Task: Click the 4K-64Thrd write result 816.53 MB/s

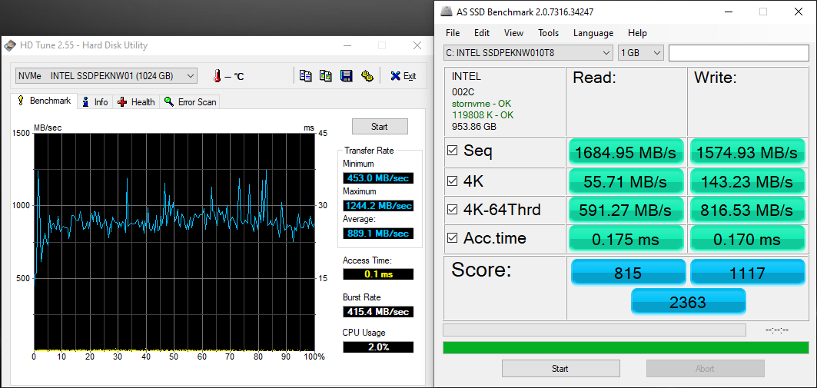Action: click(747, 210)
